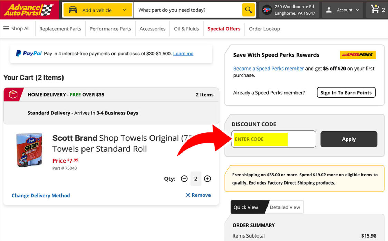This screenshot has height=241, width=388.
Task: Open the Scott Brand Shop Towels product title
Action: coord(123,143)
